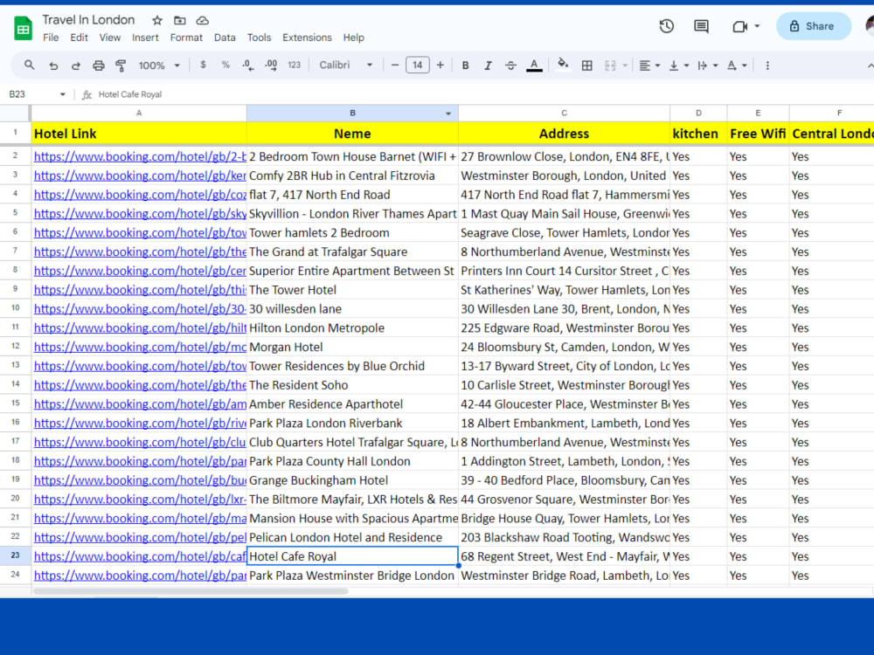Image resolution: width=874 pixels, height=655 pixels.
Task: Open the Calibri font dropdown
Action: click(345, 65)
